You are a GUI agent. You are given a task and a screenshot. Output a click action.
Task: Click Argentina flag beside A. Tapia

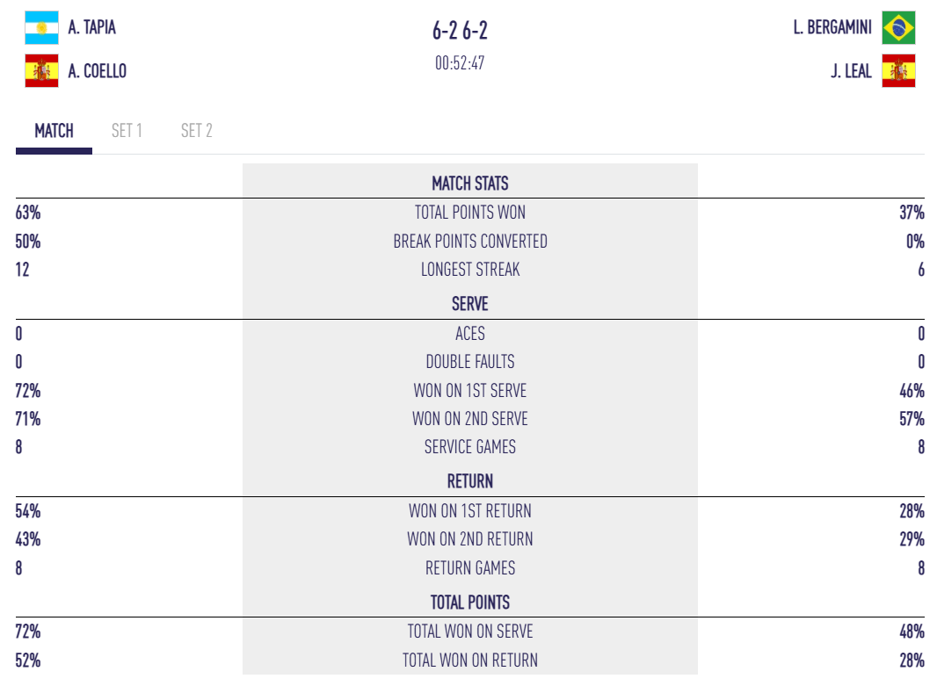point(41,28)
